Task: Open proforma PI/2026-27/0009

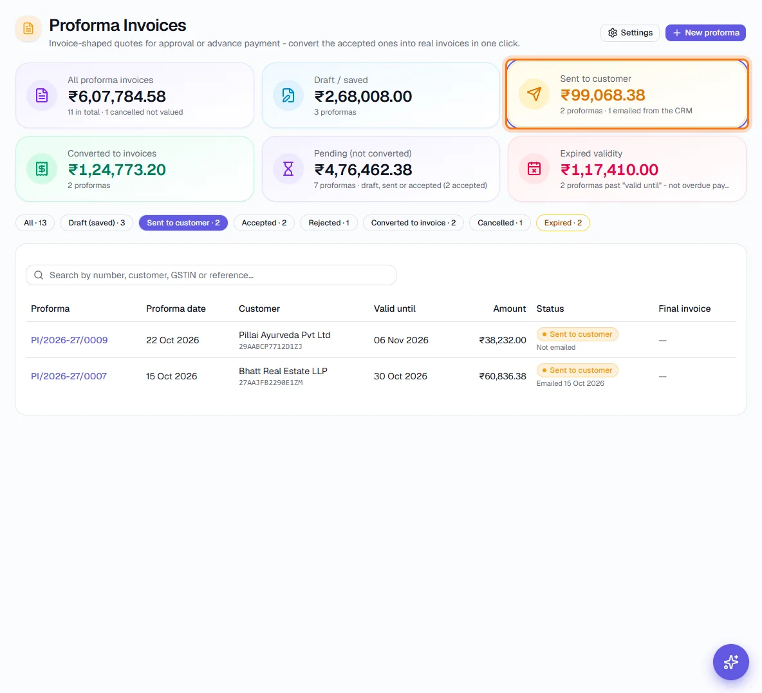Action: (70, 340)
